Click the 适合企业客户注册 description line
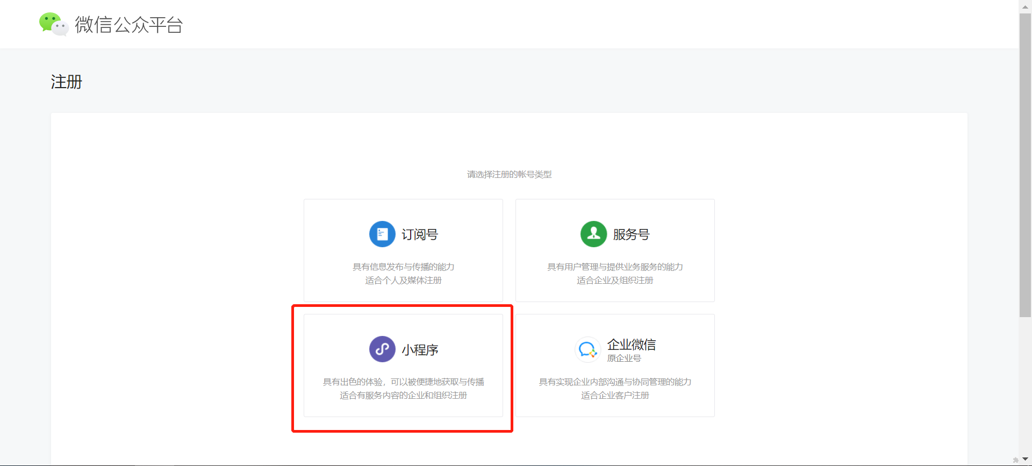1032x466 pixels. tap(615, 396)
